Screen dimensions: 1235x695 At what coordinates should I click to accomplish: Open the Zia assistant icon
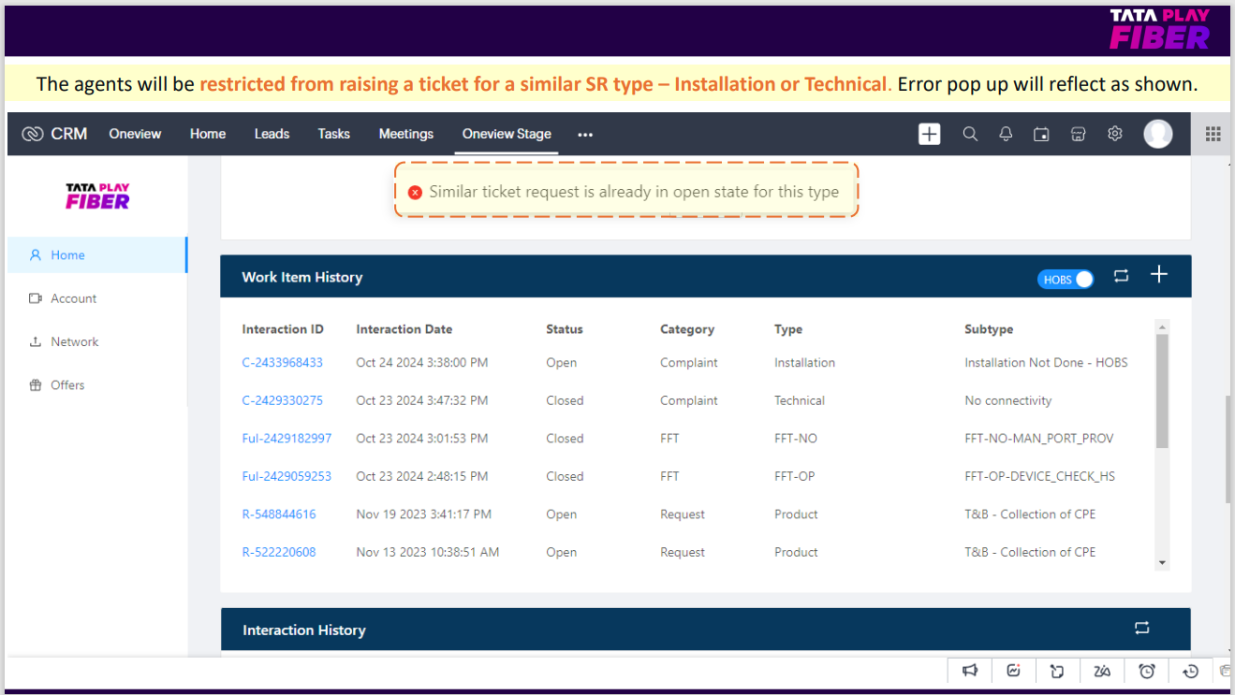tap(1102, 670)
